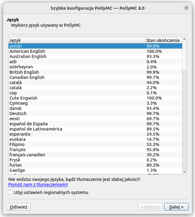
Task: Choose Filipino in the language list
Action: point(17,144)
